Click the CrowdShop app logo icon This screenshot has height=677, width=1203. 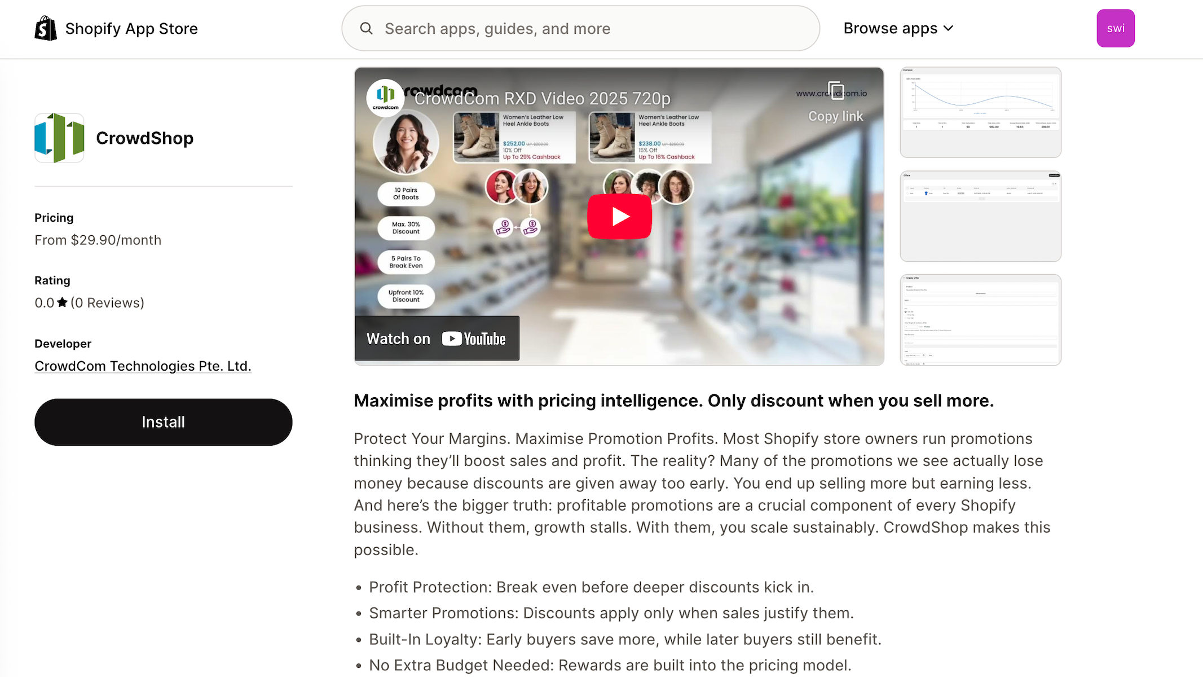coord(59,138)
